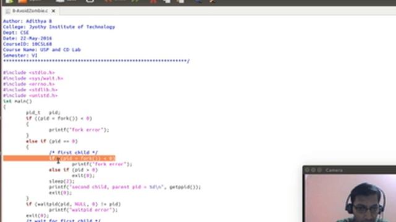
Task: Minimize the Camera window
Action: [x=314, y=170]
